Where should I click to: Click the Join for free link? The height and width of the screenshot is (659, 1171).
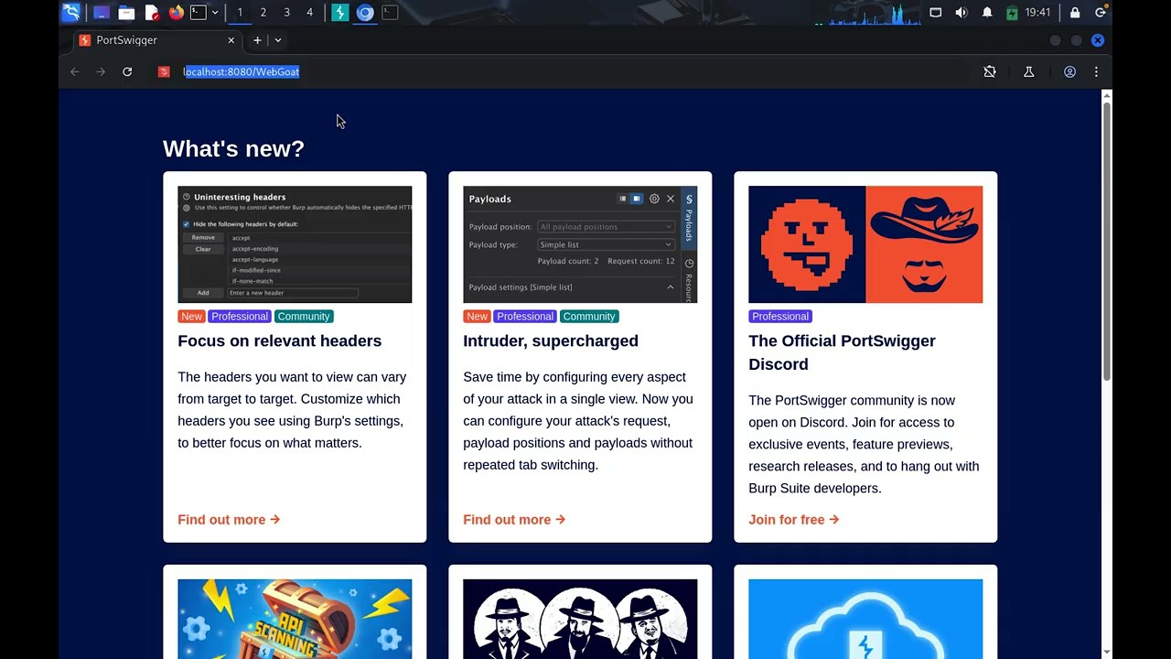pyautogui.click(x=793, y=520)
